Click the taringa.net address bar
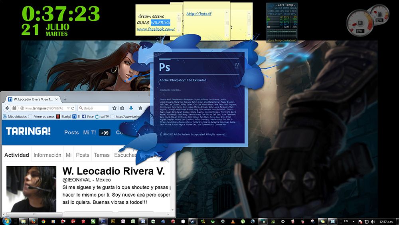 45,108
